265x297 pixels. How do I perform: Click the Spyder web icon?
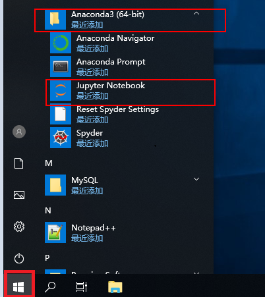click(x=61, y=138)
